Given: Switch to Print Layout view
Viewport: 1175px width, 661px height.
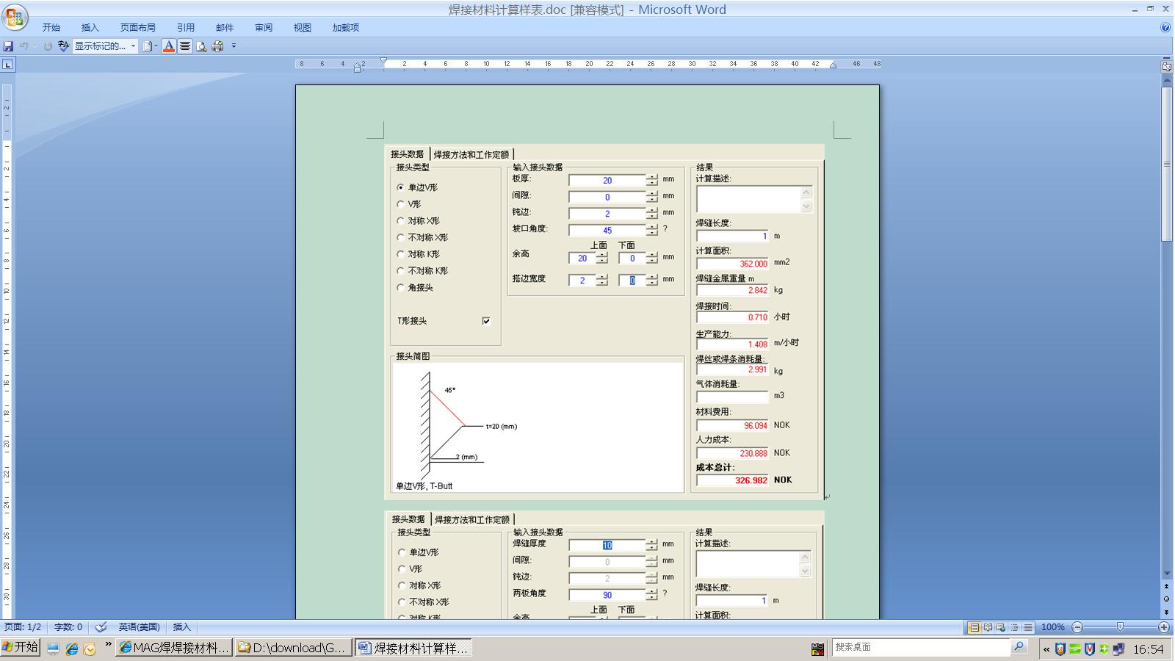Looking at the screenshot, I should pos(974,627).
